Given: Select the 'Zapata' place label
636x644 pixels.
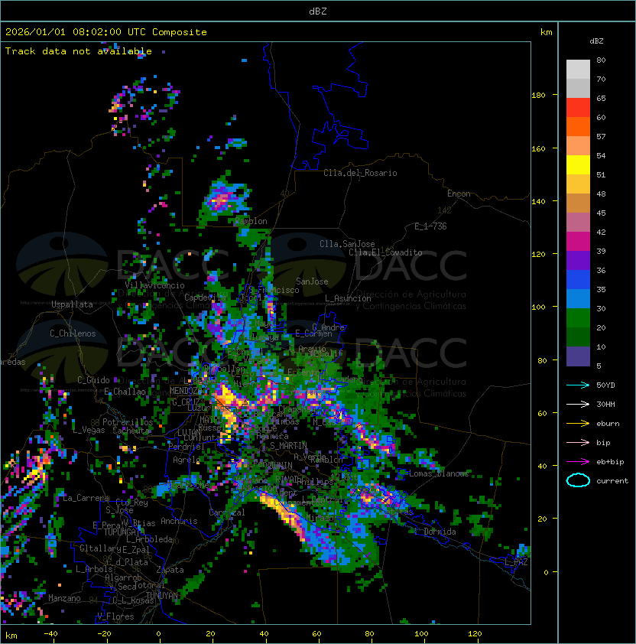Looking at the screenshot, I should (170, 570).
